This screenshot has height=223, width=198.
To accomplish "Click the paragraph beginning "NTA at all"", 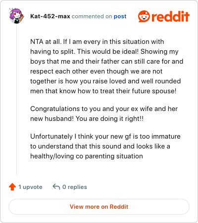I will 107,66.
